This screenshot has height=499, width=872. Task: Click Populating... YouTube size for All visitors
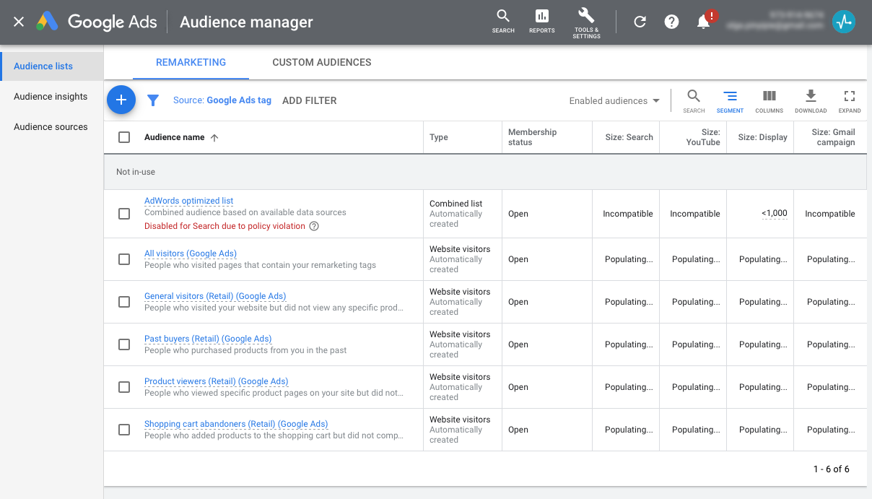tap(696, 259)
